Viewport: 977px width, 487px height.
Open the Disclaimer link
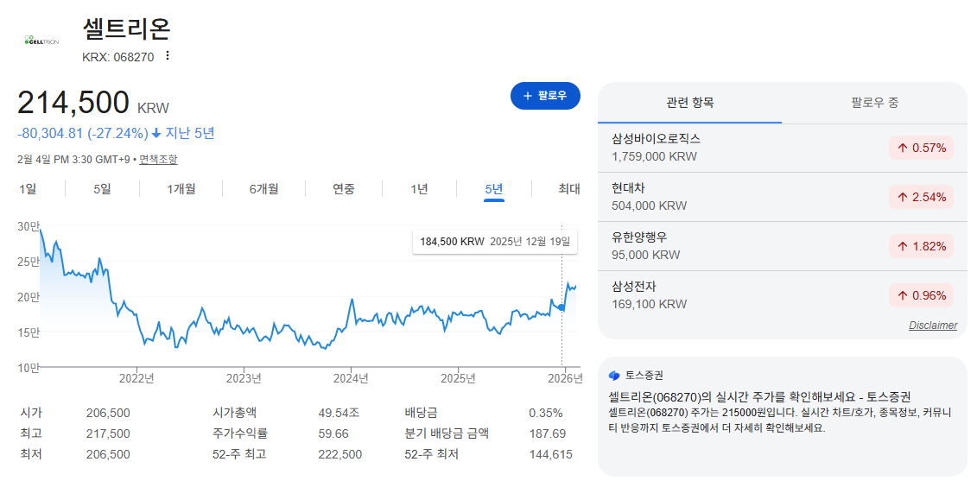(x=933, y=325)
